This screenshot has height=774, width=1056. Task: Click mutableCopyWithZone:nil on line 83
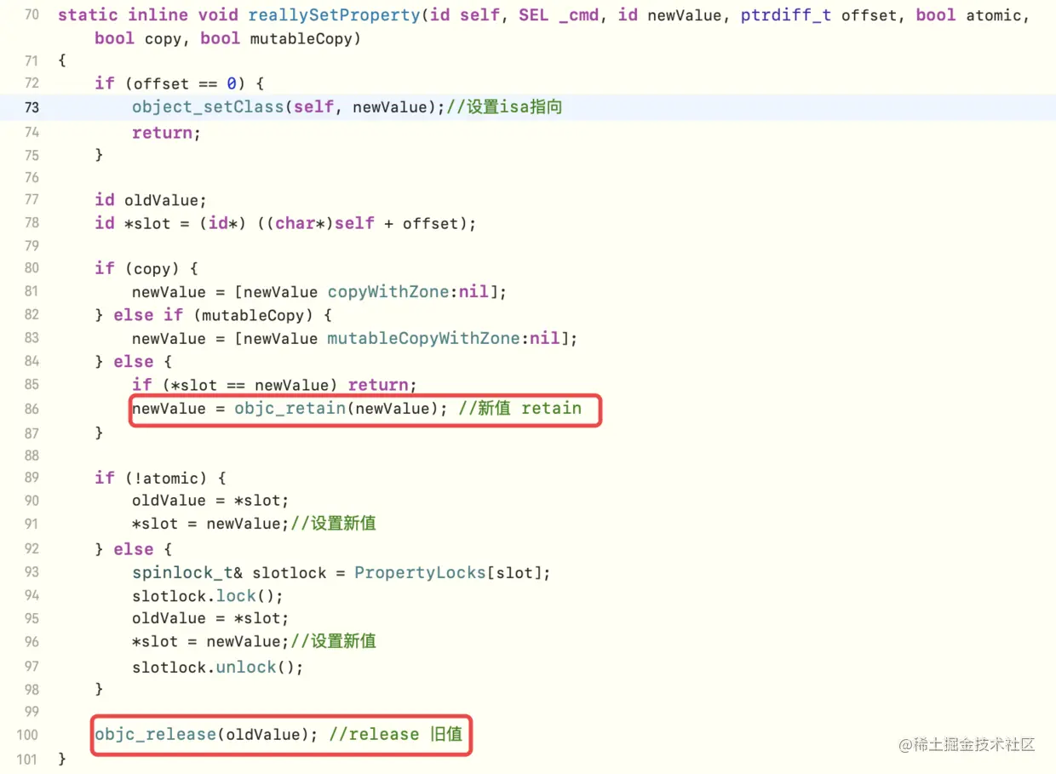coord(445,339)
